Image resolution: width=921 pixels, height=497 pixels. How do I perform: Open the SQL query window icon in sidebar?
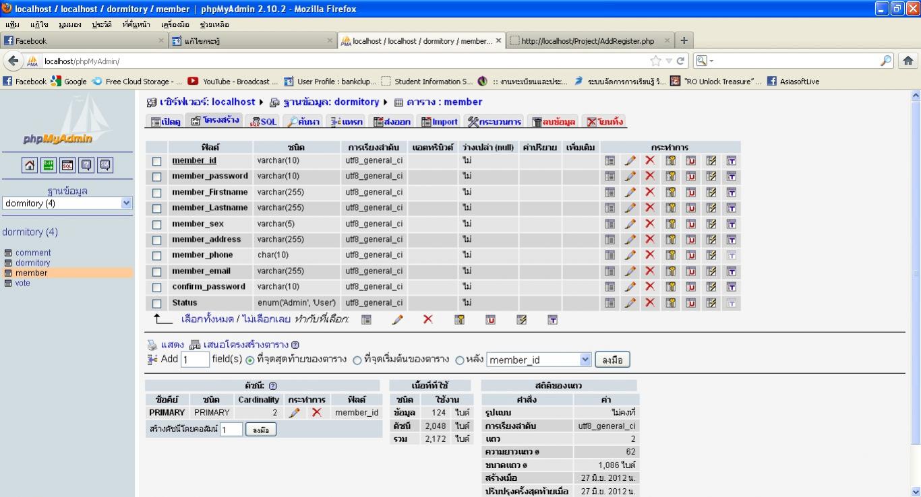[x=67, y=165]
